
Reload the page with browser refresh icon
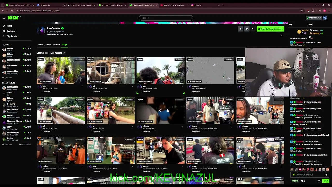click(x=12, y=11)
